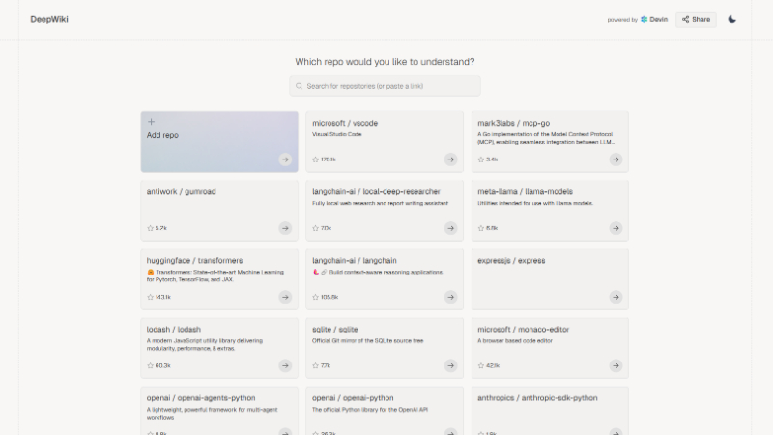Viewport: 773px width, 435px height.
Task: Select sqlite / sqlite title
Action: point(334,329)
